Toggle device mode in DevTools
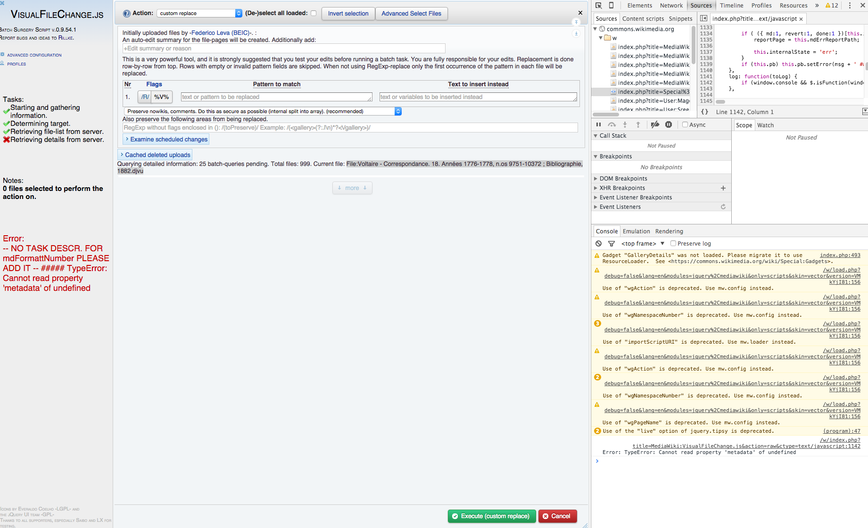Viewport: 868px width, 528px height. 611,5
